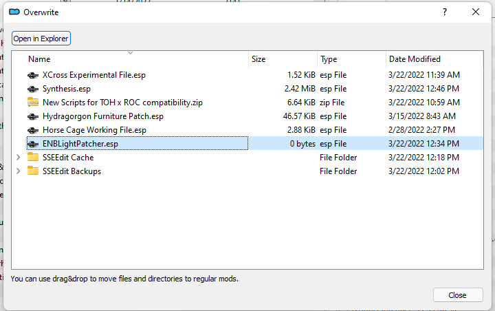Click the 2/28/2022 2:27 PM date cell
The image size is (495, 311).
click(421, 130)
